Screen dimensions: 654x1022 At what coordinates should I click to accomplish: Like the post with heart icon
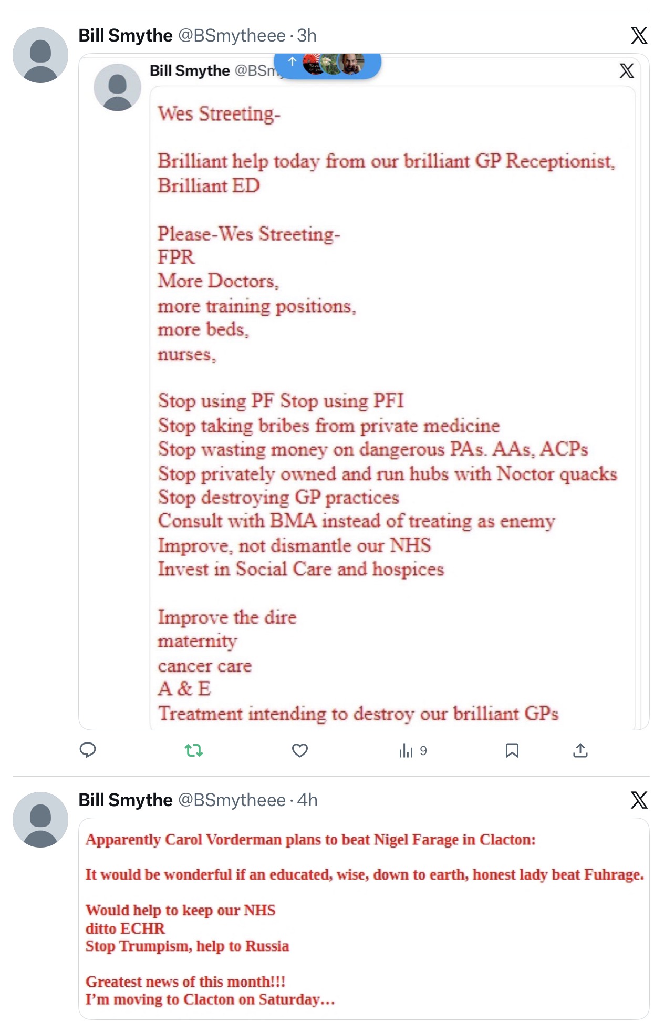[x=300, y=750]
